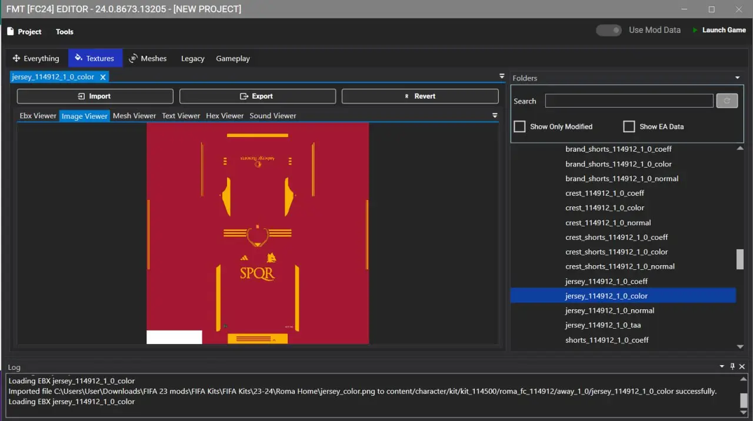Click the Export button

pyautogui.click(x=258, y=96)
